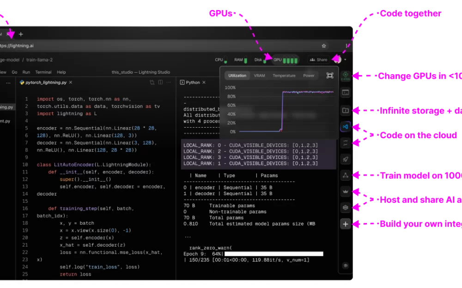Viewport: 462px width, 288px height.
Task: Open the explorer panel ellipsis menu
Action: pyautogui.click(x=8, y=83)
